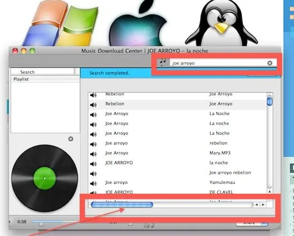Click speaker icon for JOE ARROYO la noche
Screen dimensions: 294x236
[x=93, y=164]
